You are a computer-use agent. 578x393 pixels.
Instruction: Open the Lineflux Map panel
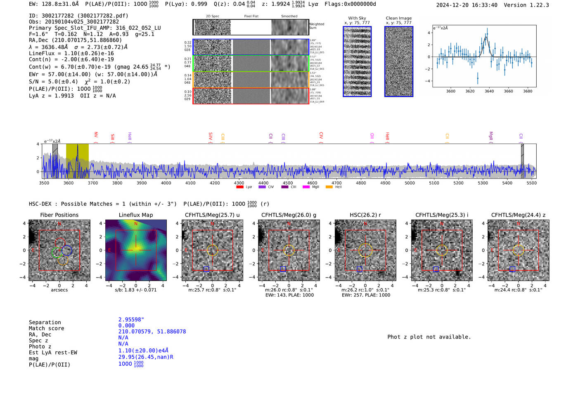pyautogui.click(x=136, y=250)
